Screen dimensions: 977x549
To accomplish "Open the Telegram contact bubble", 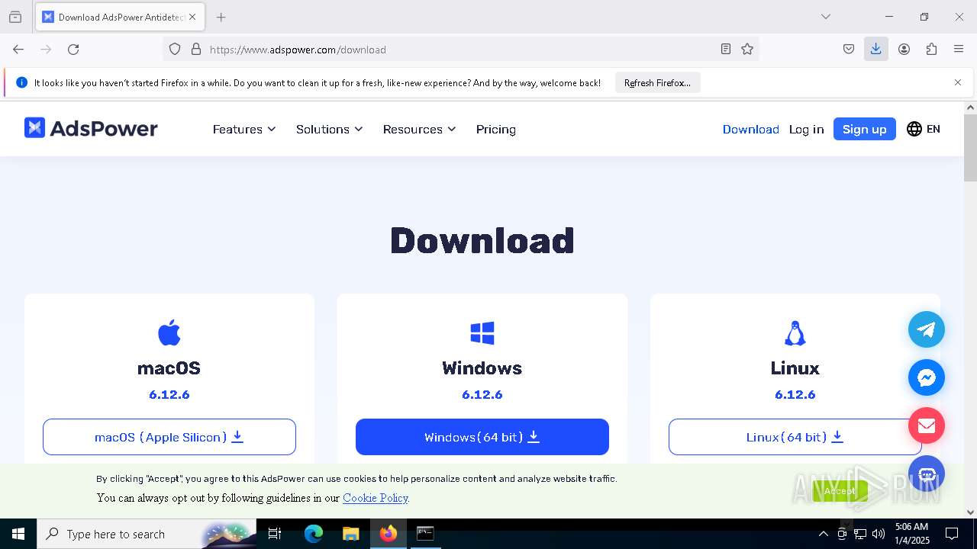I will point(927,329).
